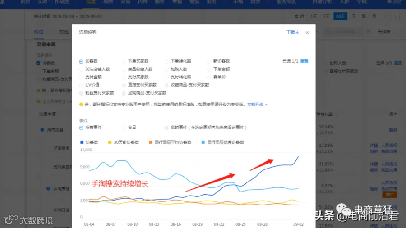406x228 pixels.
Task: Switch to the 7天 time range
Action: (x=326, y=17)
